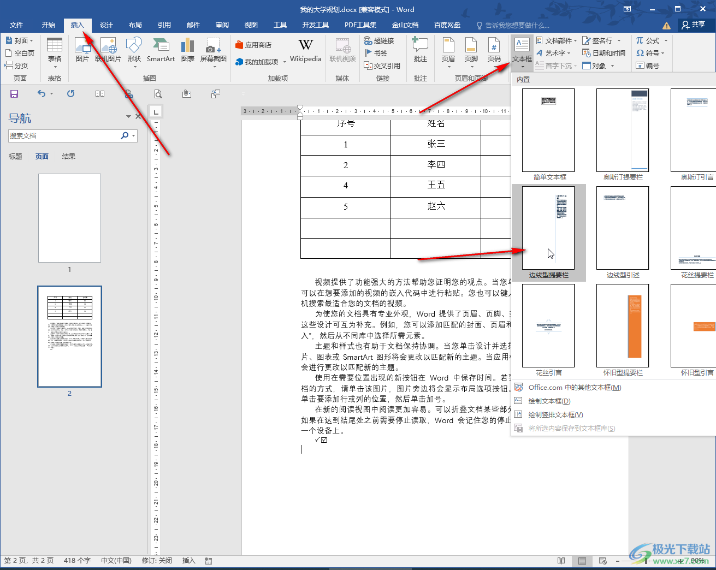Open the 文件 File tab
This screenshot has width=716, height=570.
click(x=16, y=25)
